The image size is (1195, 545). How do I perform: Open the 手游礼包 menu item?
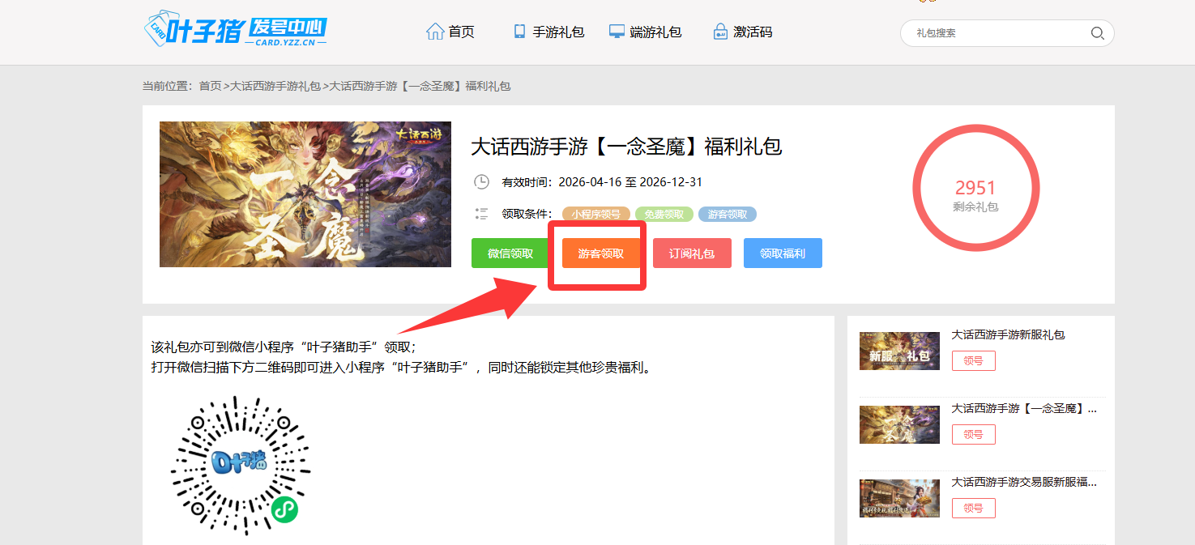click(558, 32)
